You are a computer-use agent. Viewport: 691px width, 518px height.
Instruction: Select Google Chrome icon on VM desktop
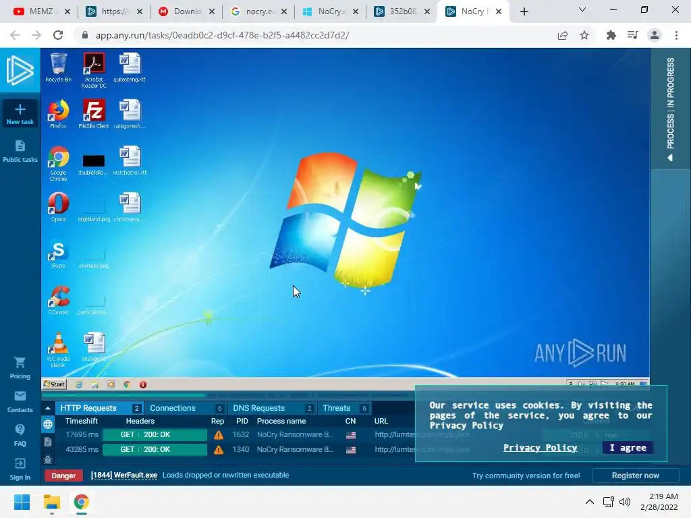[58, 163]
